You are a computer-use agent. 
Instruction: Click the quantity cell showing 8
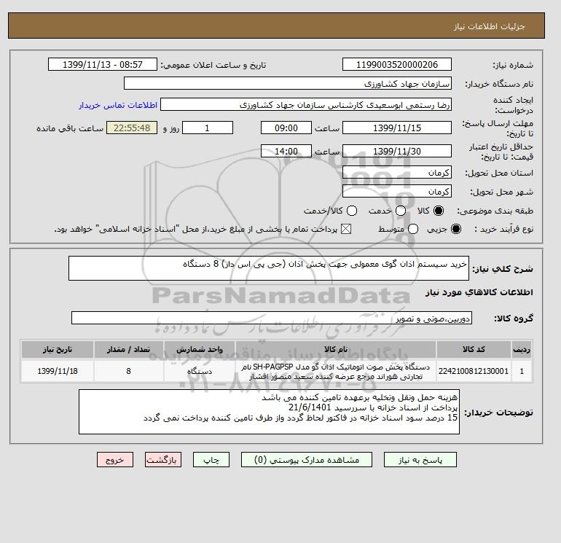pyautogui.click(x=128, y=371)
